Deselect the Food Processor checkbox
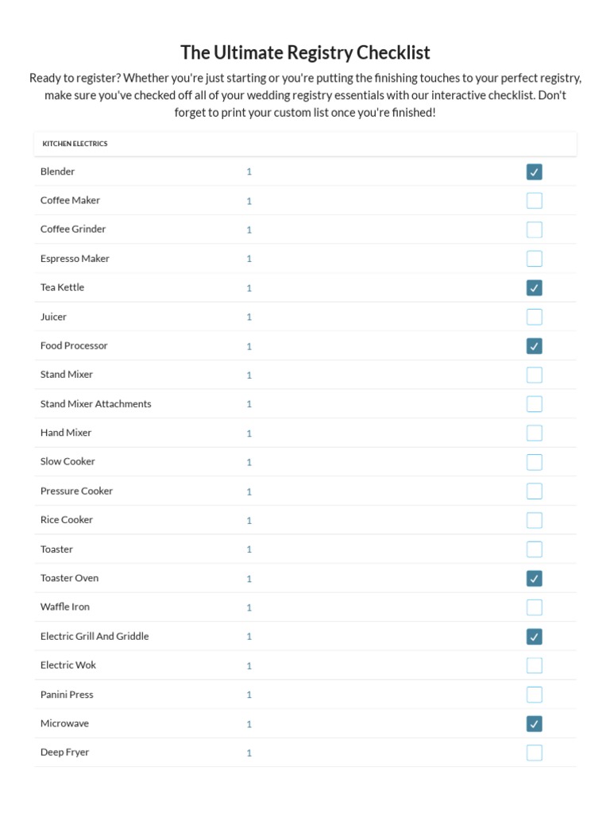 click(535, 346)
